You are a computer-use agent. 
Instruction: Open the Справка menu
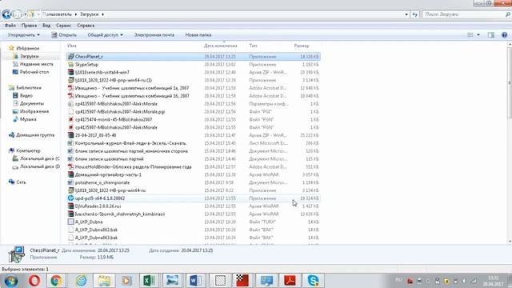pyautogui.click(x=86, y=26)
